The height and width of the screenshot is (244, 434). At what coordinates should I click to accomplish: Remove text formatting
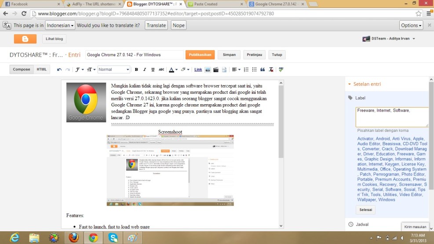(271, 69)
